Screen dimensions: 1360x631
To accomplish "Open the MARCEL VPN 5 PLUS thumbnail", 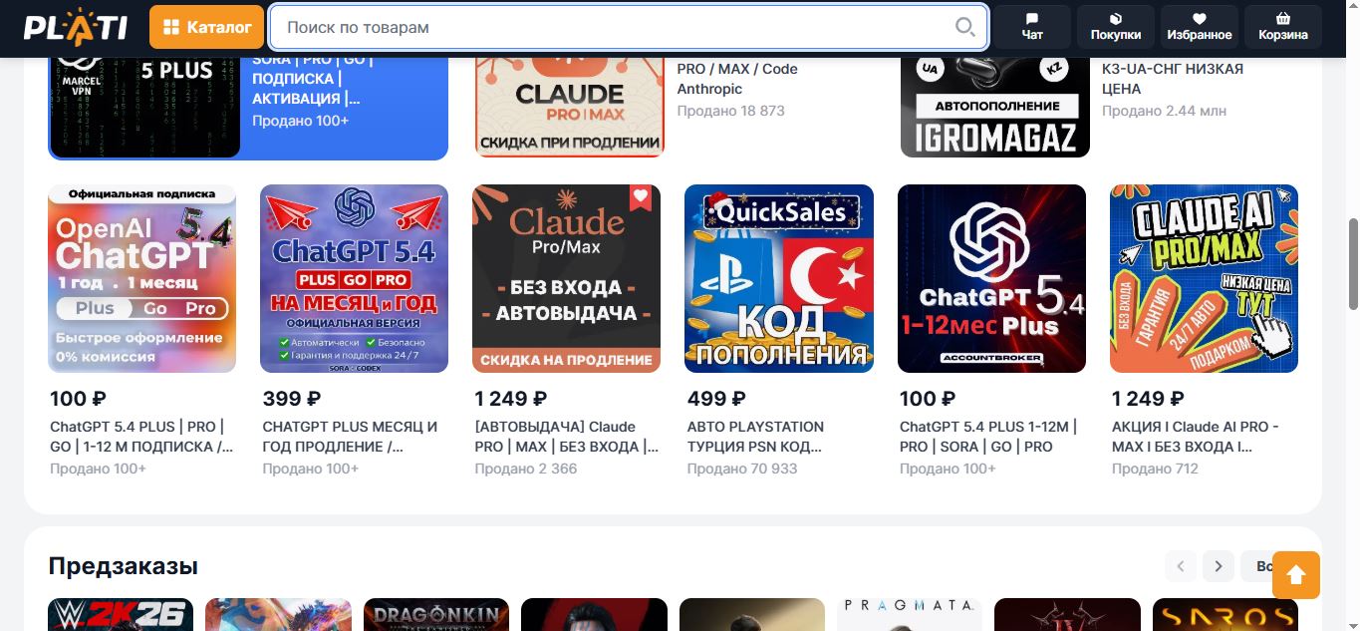I will 144,108.
